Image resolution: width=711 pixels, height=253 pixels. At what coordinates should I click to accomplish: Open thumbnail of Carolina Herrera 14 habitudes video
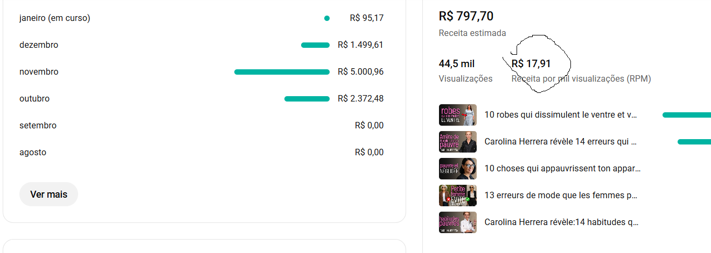click(x=457, y=222)
